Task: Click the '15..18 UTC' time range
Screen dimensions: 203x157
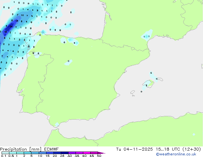Action: [168, 149]
